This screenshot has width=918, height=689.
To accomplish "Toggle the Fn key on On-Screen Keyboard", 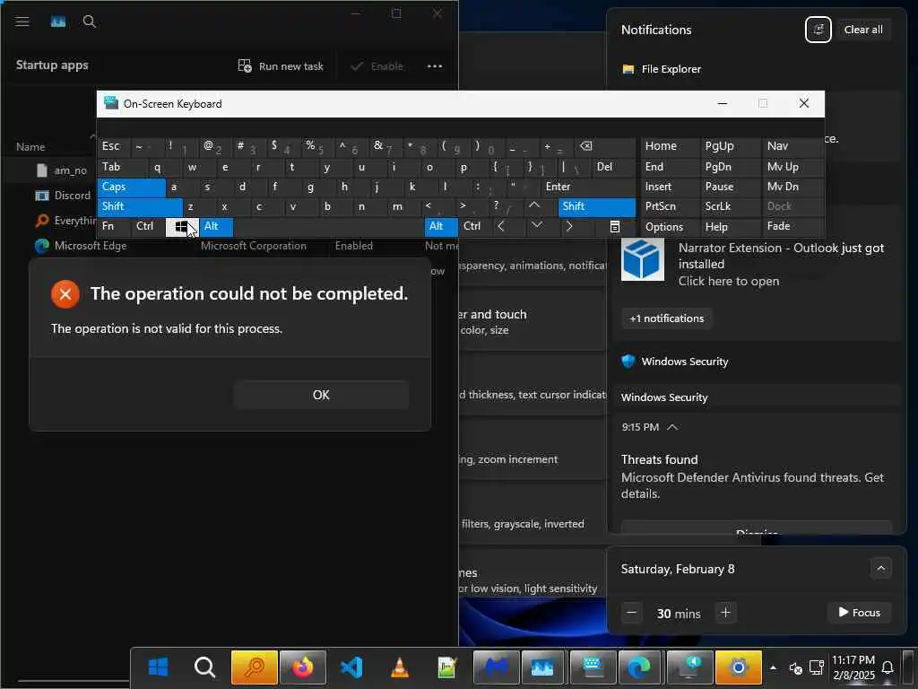I will coord(114,227).
